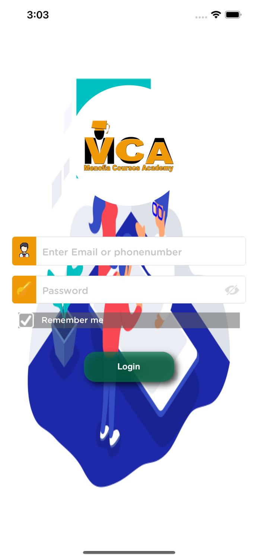Click the green Login button
This screenshot has height=559, width=258.
(129, 367)
